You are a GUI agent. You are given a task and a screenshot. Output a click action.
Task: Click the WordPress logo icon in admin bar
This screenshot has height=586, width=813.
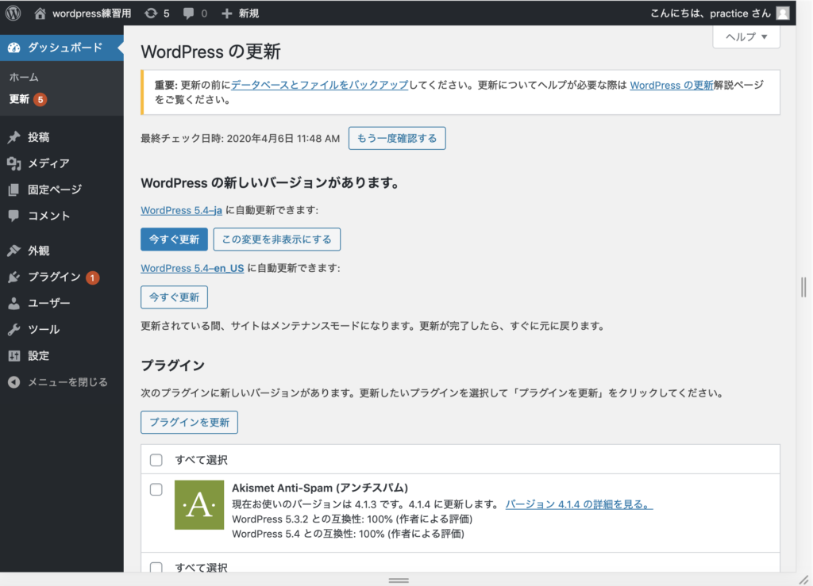tap(13, 13)
